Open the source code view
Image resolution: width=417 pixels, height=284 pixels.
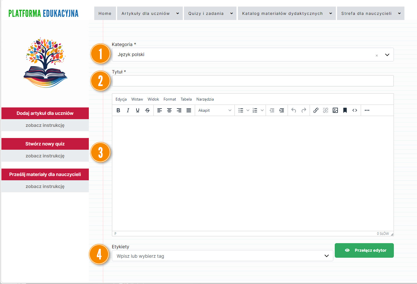pos(355,110)
